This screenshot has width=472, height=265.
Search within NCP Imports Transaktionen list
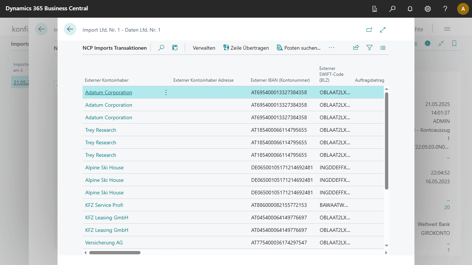[x=161, y=48]
